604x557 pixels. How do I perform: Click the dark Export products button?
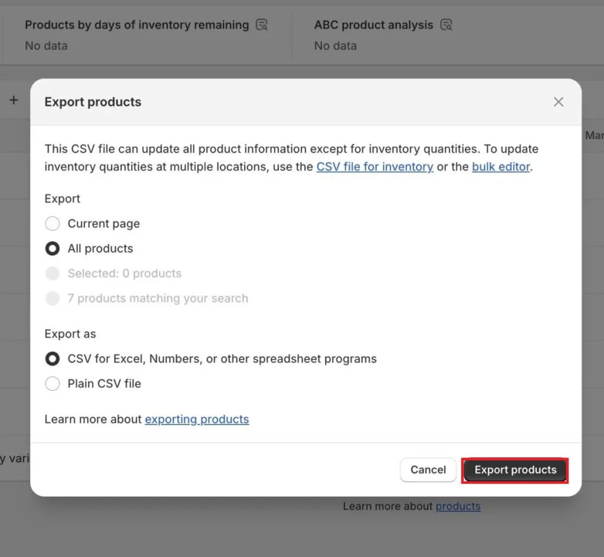point(515,470)
